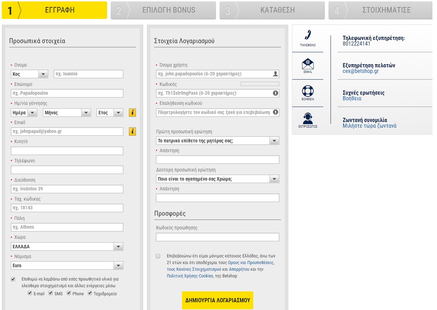Focus the Διεύθυνση address field
Screen dimensions: 437x310
coord(67,189)
